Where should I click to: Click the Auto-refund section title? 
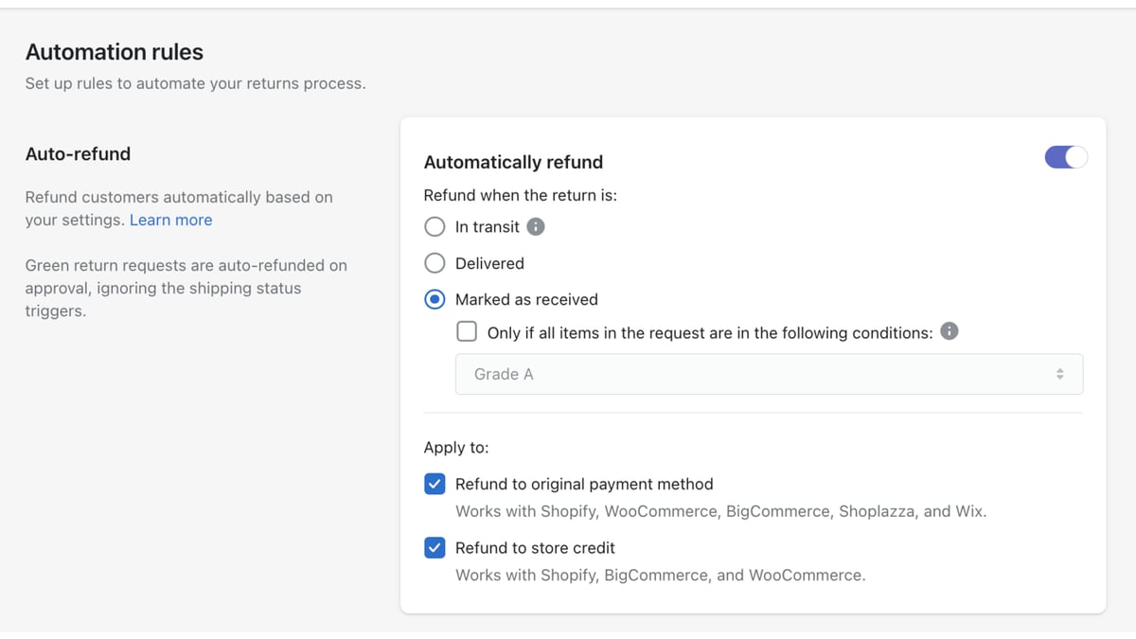[x=78, y=153]
